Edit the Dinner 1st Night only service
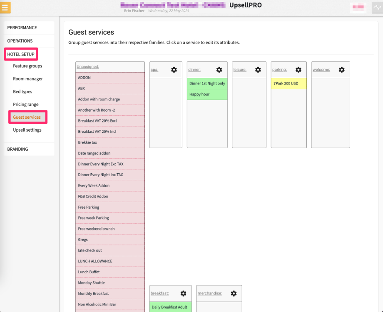The image size is (383, 312). [x=207, y=84]
